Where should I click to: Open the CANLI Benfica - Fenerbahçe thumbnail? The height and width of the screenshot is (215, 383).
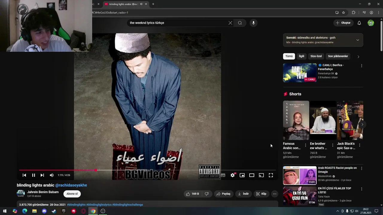pos(300,73)
